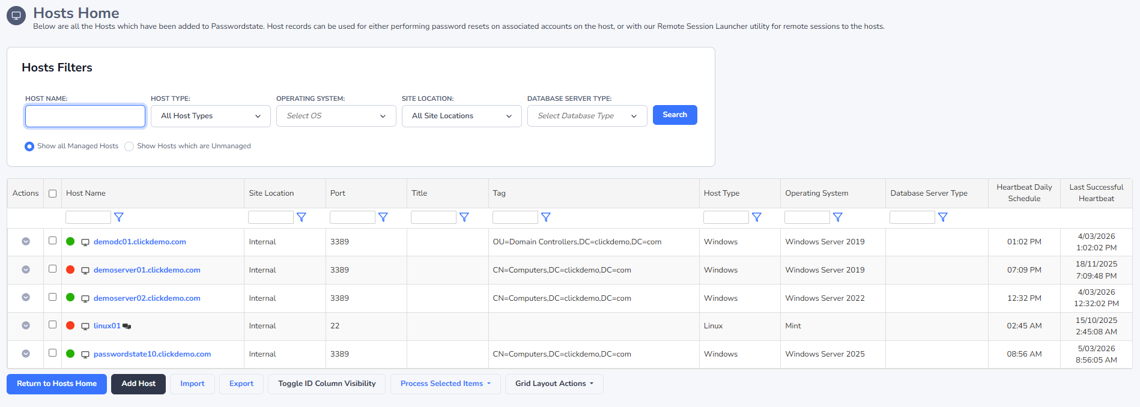The image size is (1140, 407).
Task: Click the filter icon for Site Location column
Action: [302, 217]
